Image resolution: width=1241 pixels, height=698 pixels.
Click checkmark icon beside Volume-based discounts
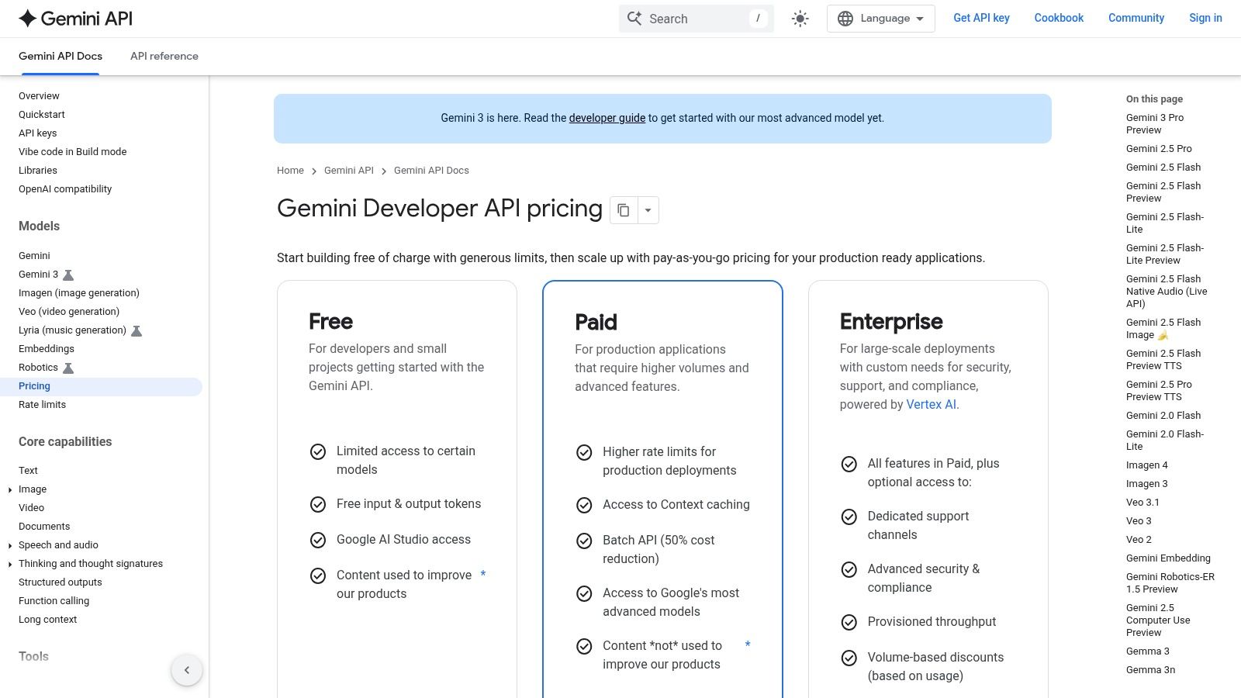[x=849, y=658]
